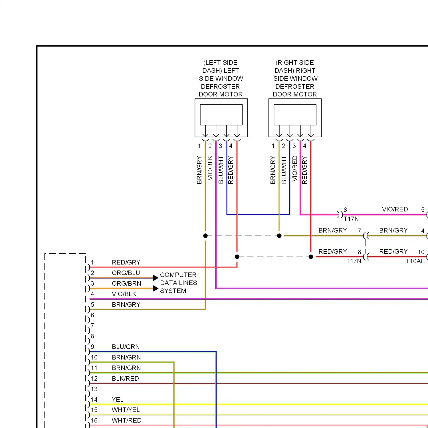Click the vertical BLU/WHT label under right motor

click(284, 170)
